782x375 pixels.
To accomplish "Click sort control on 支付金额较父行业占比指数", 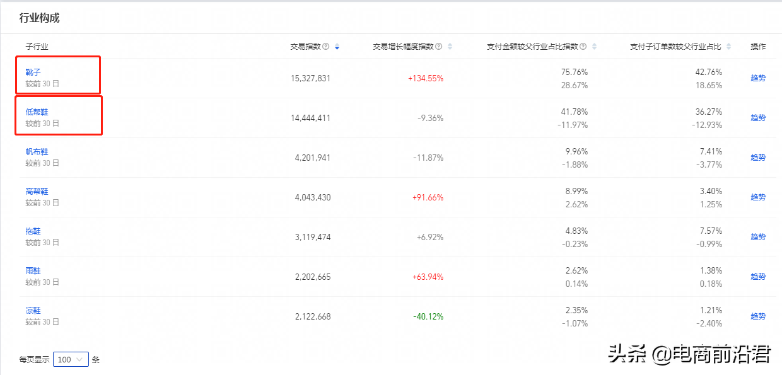I will pos(593,46).
